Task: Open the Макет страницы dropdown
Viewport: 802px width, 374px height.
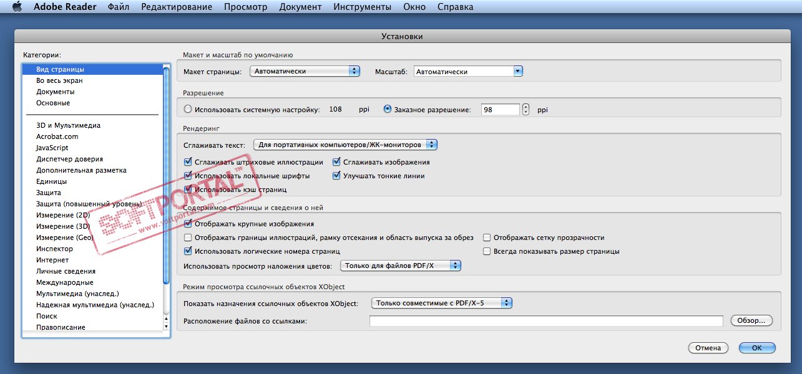Action: coord(305,71)
